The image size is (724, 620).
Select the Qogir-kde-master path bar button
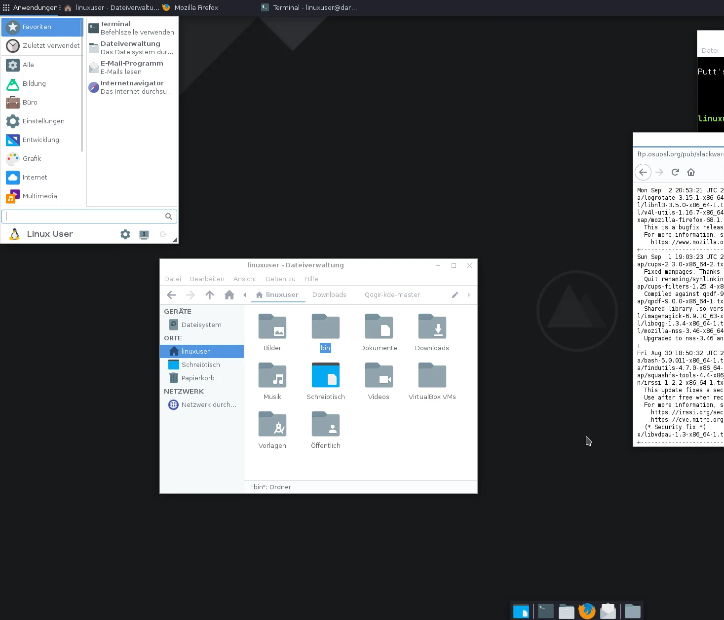point(392,295)
